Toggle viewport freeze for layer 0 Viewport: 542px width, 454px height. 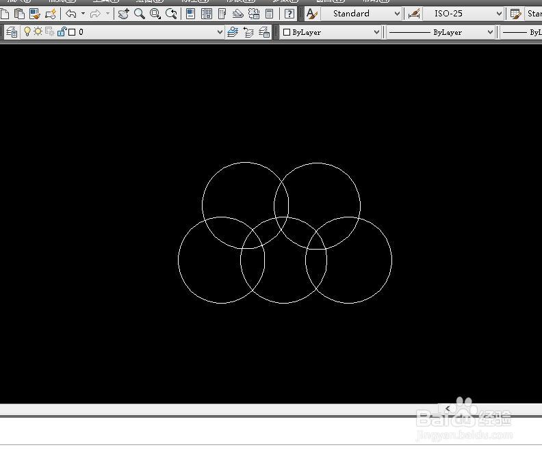[50, 31]
